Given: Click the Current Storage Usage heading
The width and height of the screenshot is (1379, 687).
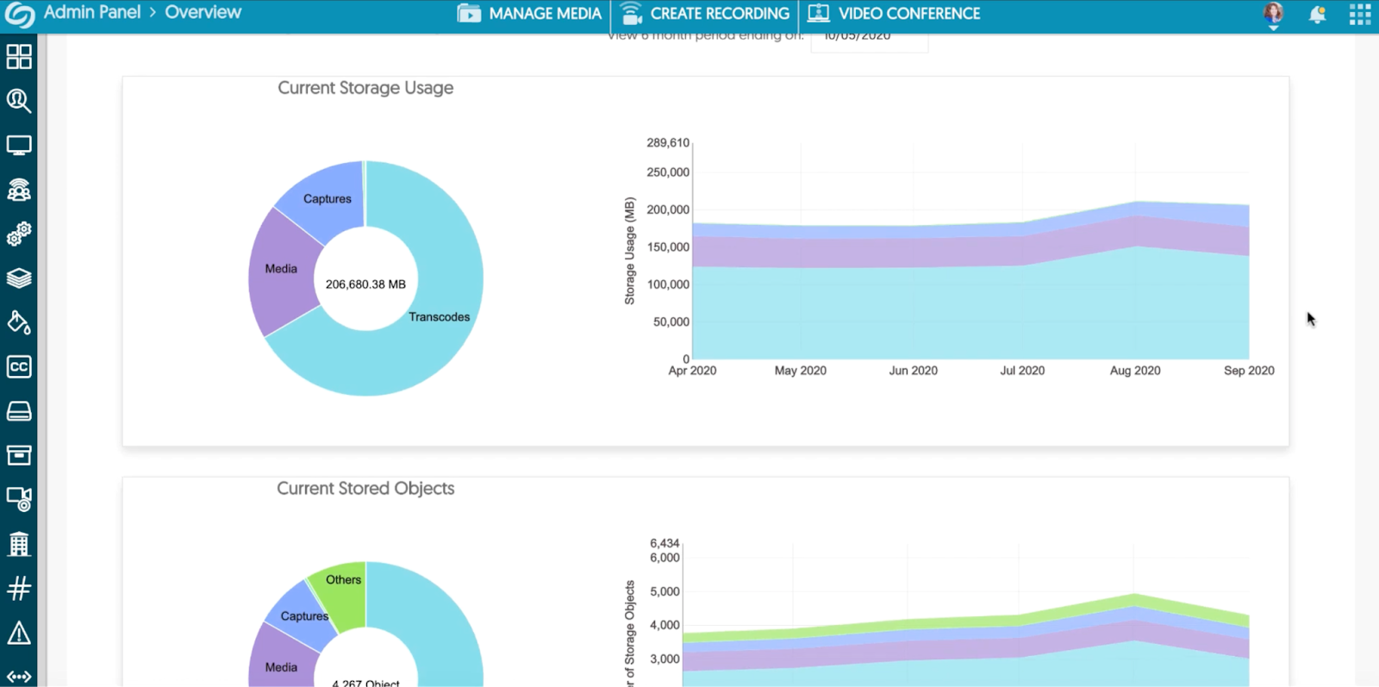Looking at the screenshot, I should pyautogui.click(x=365, y=88).
